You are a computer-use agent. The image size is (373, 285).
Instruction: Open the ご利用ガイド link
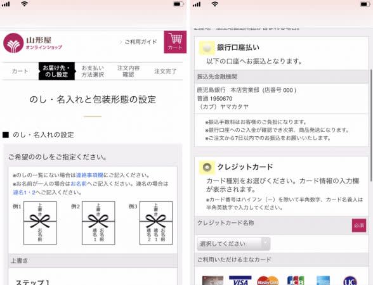point(138,42)
